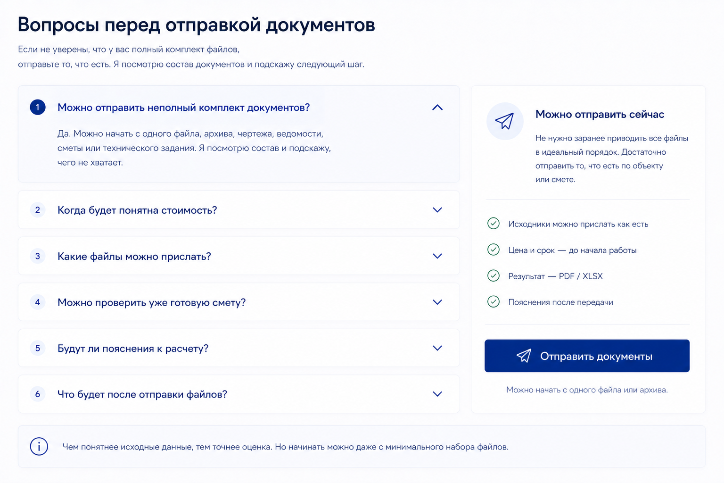The image size is (724, 483).
Task: Click the page heading "Вопросы перед отправкой документов"
Action: pos(196,25)
